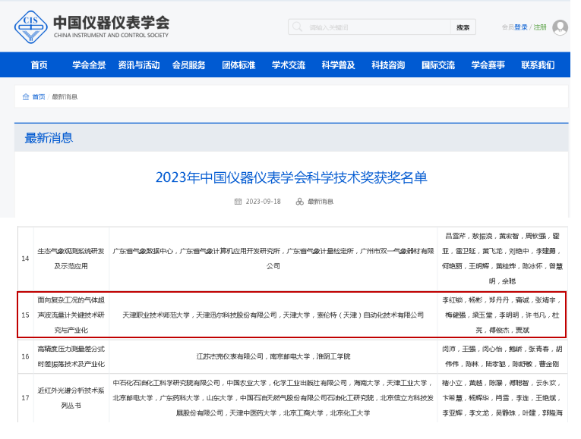581x439 pixels.
Task: Click row number 17 cell
Action: [x=25, y=398]
